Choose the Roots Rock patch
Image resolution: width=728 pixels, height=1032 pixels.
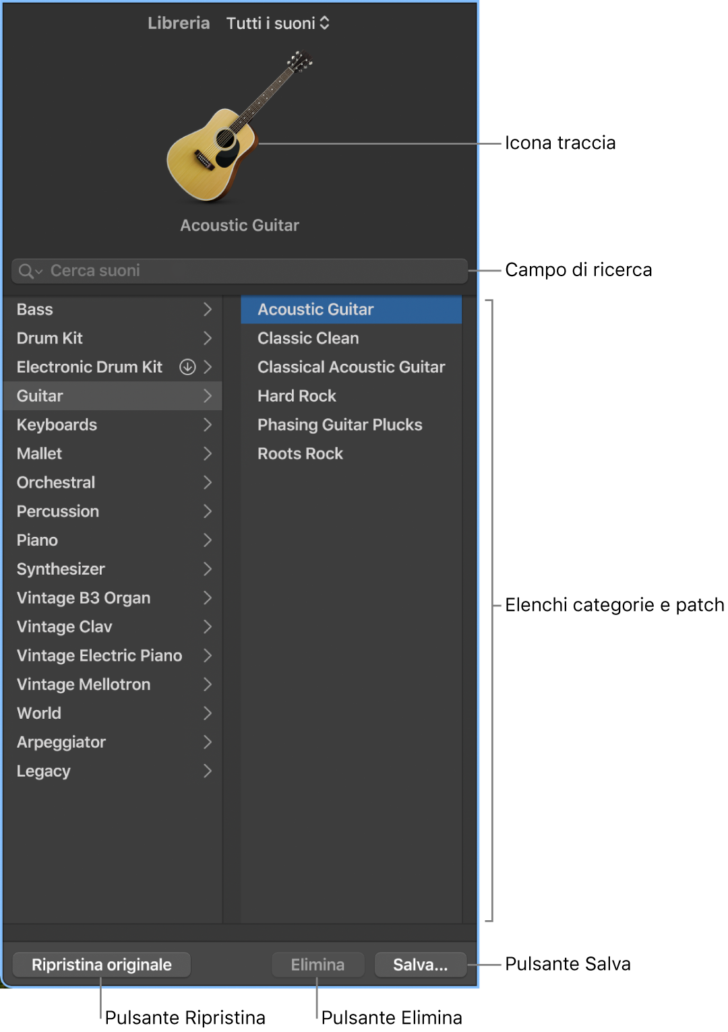[300, 454]
